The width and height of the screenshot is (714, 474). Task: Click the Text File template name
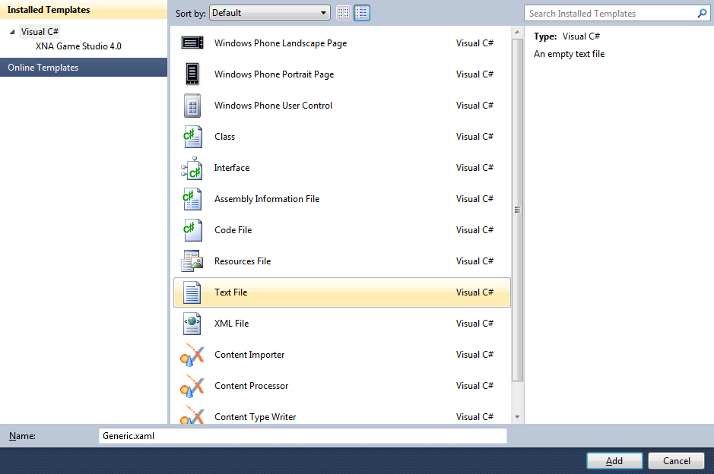[231, 292]
